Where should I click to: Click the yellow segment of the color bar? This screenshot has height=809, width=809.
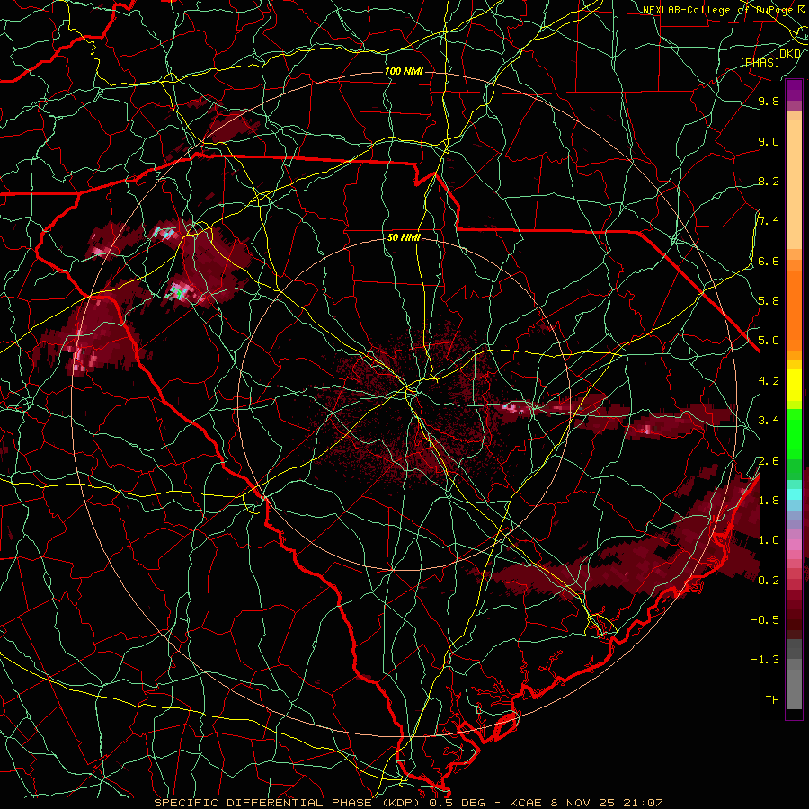pyautogui.click(x=794, y=385)
